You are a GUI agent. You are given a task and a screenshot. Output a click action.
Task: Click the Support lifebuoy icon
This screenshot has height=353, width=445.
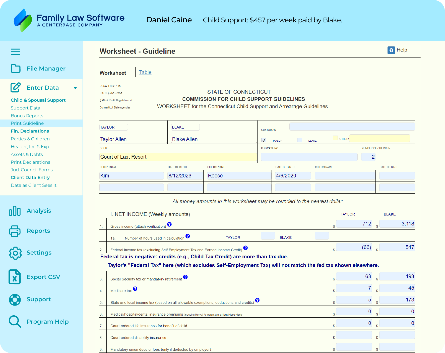15,300
